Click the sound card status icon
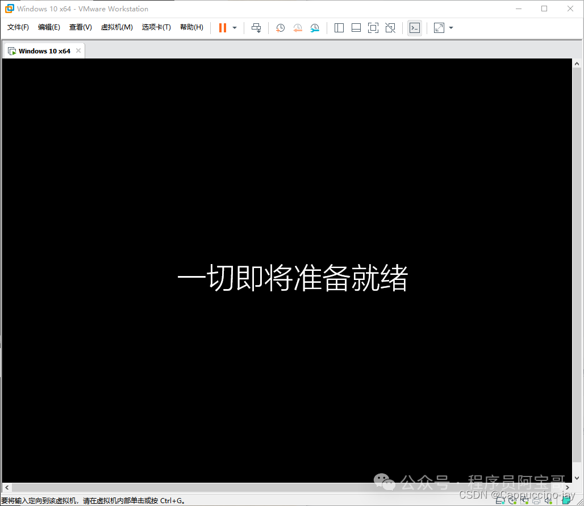 (548, 501)
